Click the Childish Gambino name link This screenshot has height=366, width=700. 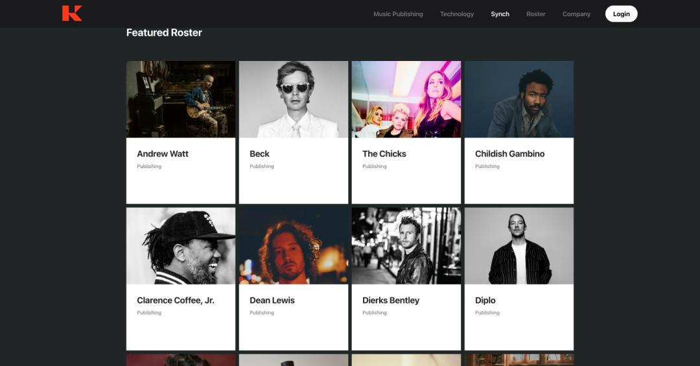tap(510, 154)
